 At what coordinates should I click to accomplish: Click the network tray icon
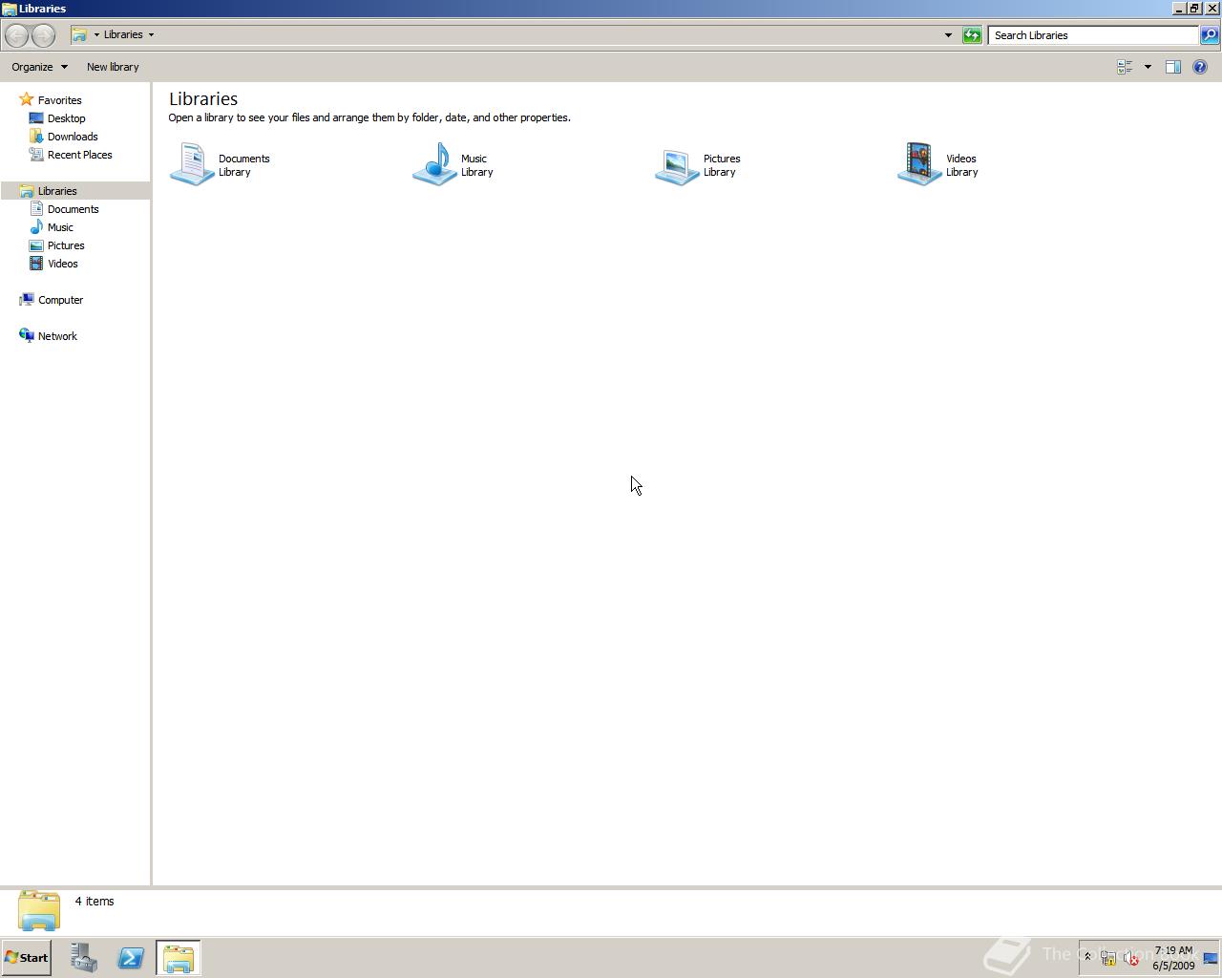pos(1108,959)
